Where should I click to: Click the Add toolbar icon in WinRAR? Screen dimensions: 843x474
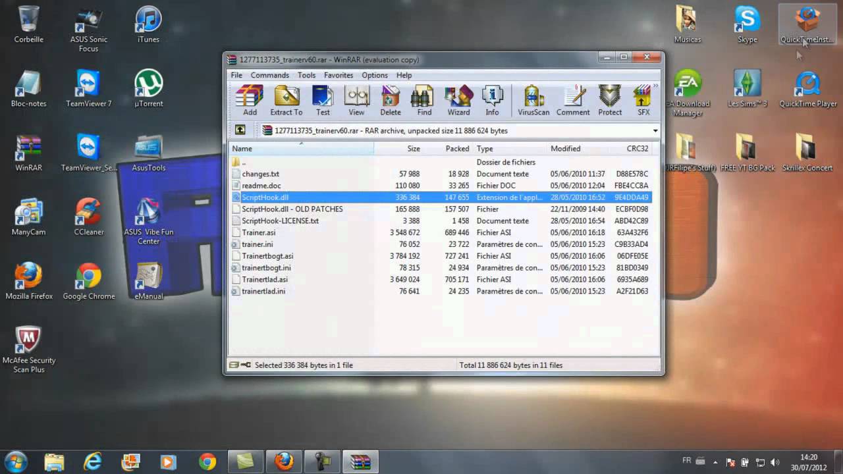(x=250, y=101)
